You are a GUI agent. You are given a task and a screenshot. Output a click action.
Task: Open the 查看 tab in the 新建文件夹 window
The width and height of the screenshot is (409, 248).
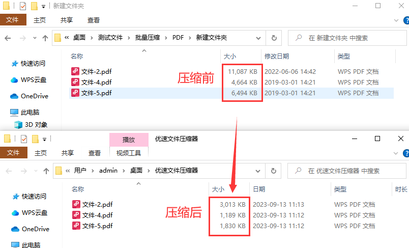click(x=94, y=20)
